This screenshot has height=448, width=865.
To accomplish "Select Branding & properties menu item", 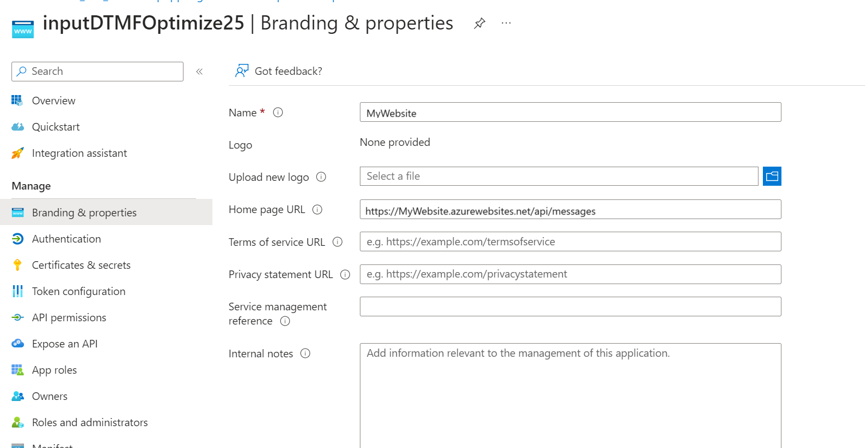I will 106,213.
